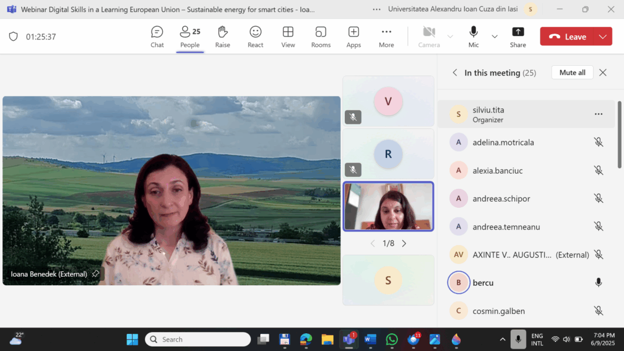Open the More options menu

386,37
